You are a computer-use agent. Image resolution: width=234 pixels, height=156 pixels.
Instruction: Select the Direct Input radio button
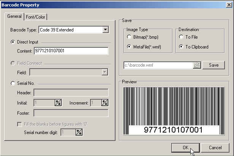pos(13,42)
